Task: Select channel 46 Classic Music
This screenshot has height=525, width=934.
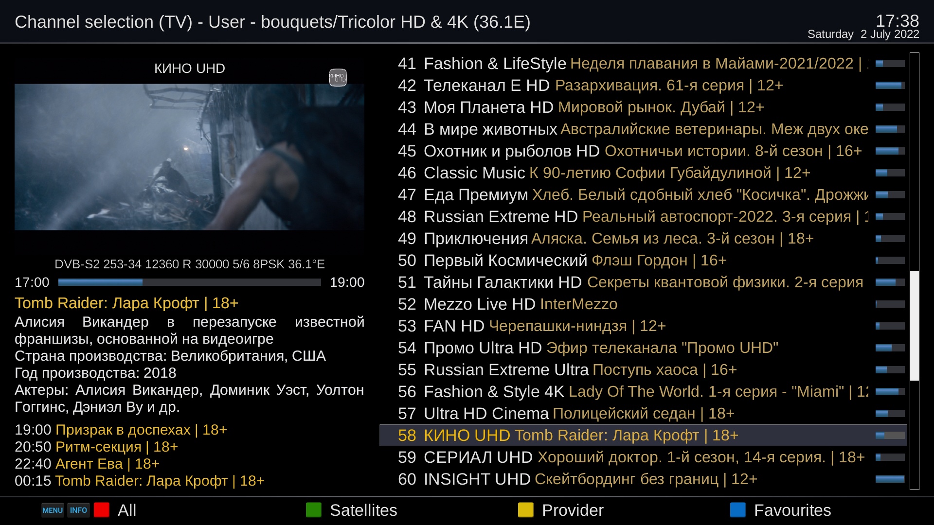Action: (643, 173)
